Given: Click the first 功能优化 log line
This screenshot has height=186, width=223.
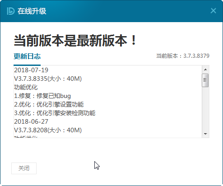Looking at the screenshot, I should 26,87.
